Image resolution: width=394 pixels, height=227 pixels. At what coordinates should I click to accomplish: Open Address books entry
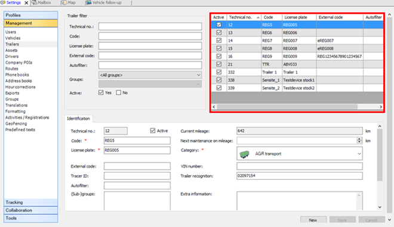pos(19,81)
